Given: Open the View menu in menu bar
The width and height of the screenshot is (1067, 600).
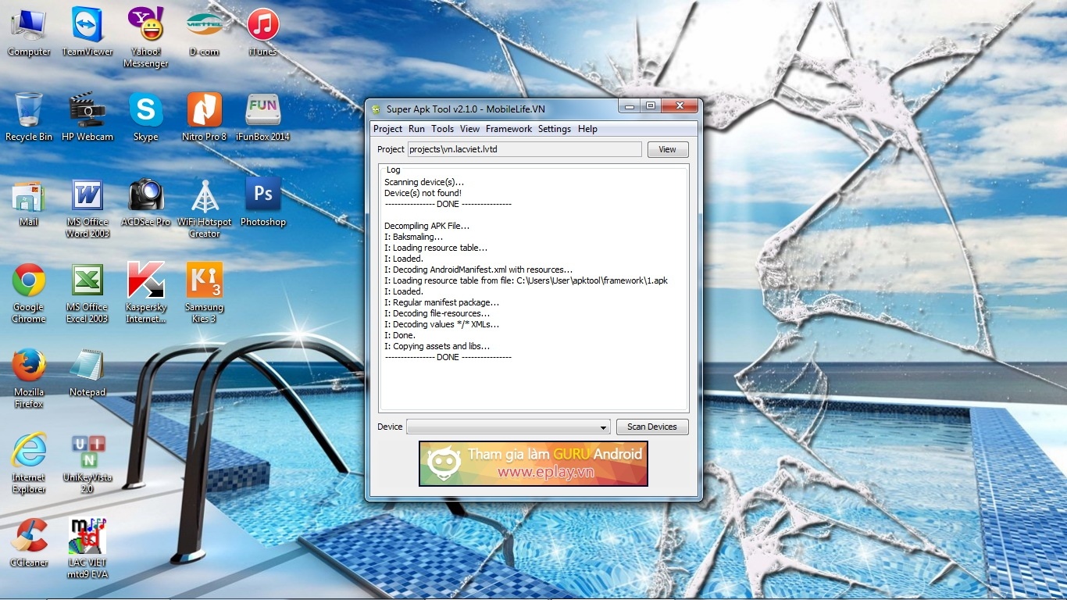Looking at the screenshot, I should click(x=469, y=129).
